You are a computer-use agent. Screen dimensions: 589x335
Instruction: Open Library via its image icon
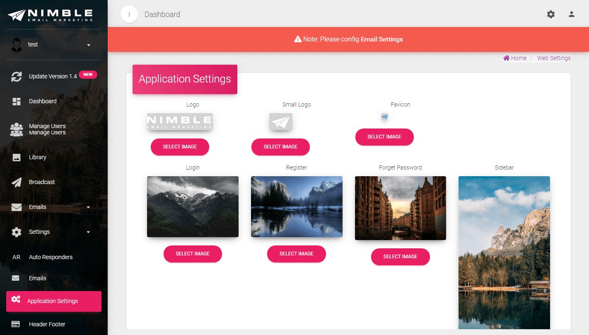pos(17,158)
